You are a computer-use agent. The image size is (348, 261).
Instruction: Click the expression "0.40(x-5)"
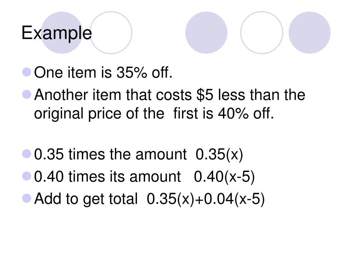coord(224,177)
